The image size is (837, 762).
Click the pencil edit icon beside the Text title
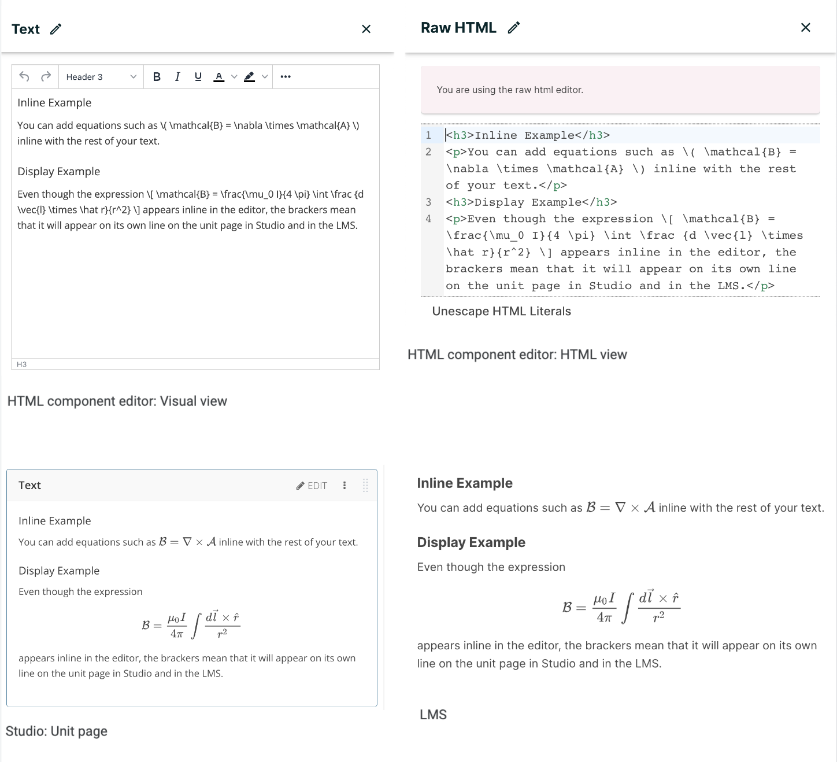tap(55, 29)
